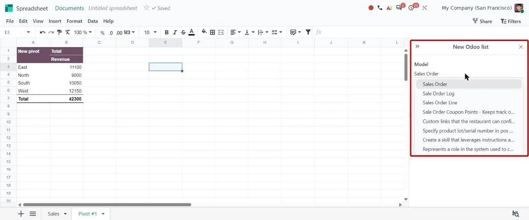The height and width of the screenshot is (220, 529).
Task: Click the bottom-right search statistics icon
Action: pos(516,214)
